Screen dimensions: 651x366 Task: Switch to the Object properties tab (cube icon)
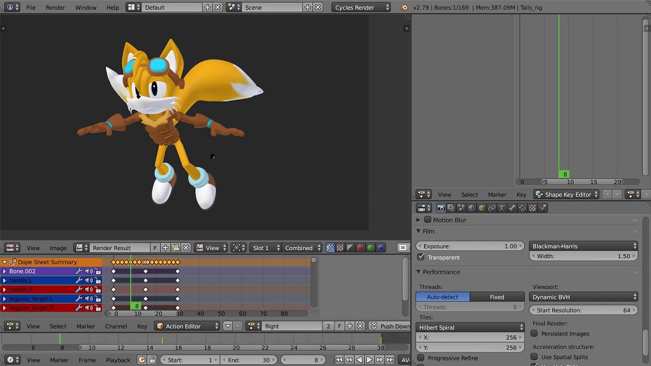point(482,208)
